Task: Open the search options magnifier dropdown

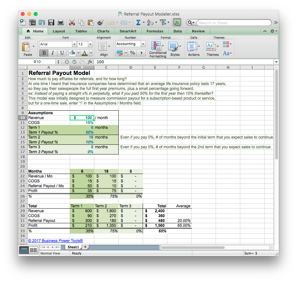Action: (x=191, y=23)
